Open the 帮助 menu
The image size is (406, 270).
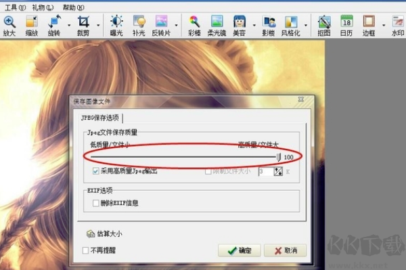tap(73, 7)
